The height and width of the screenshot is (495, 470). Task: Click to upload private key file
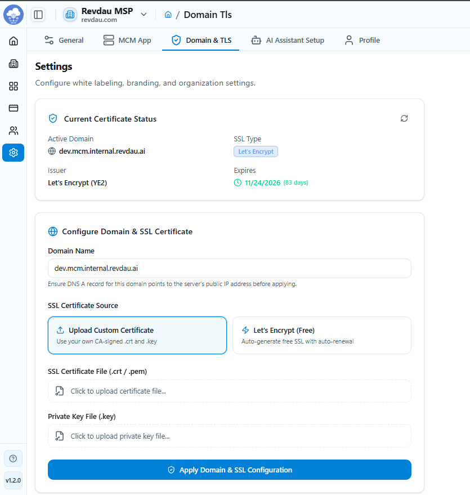click(229, 436)
